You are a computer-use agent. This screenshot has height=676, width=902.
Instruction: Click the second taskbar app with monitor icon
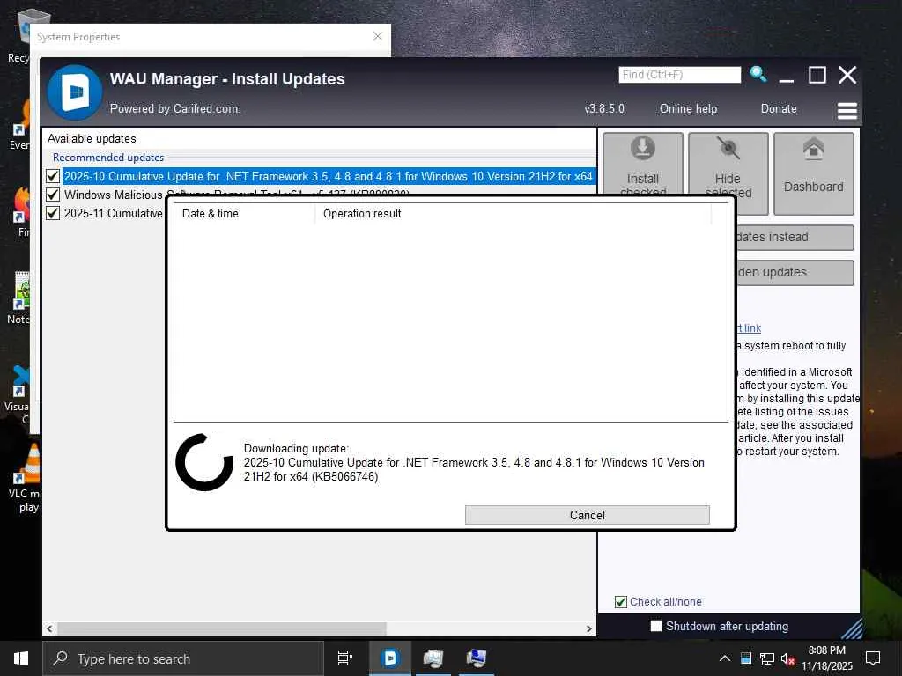pos(433,658)
